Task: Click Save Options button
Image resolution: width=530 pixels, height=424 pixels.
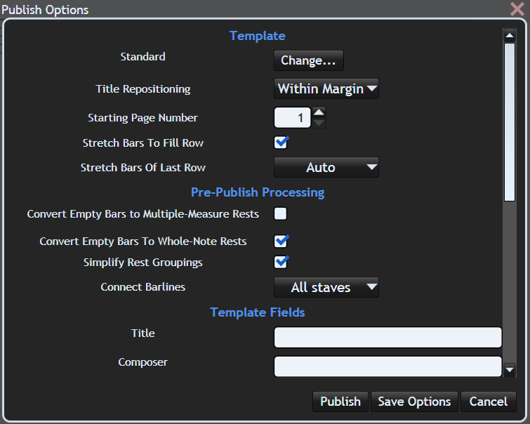Action: click(x=414, y=402)
